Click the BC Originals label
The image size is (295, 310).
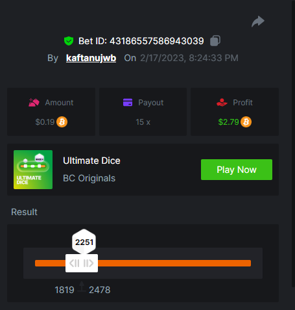[89, 178]
